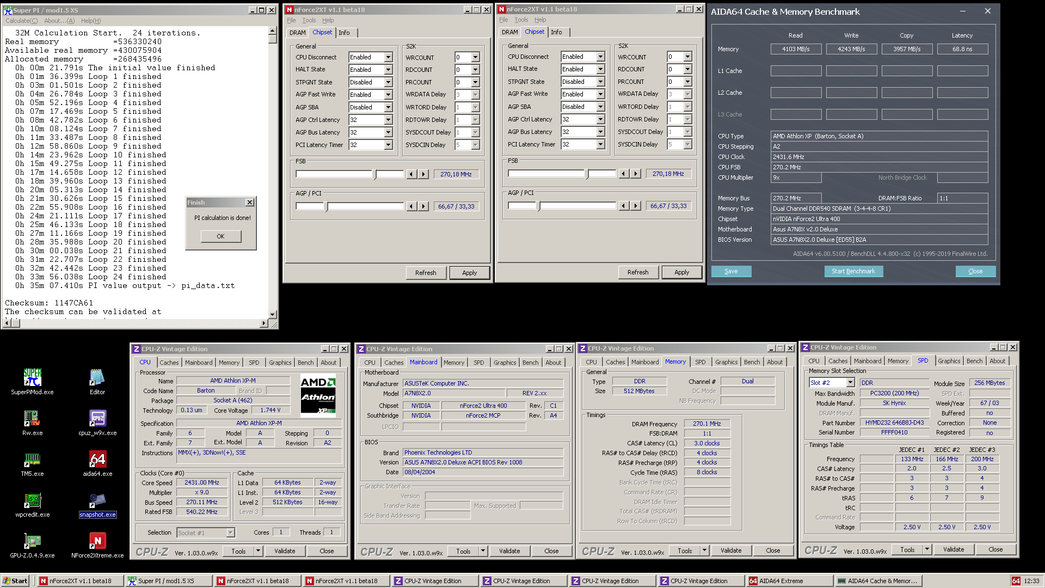The image size is (1045, 588).
Task: Open Socket #1 selection dropdown in CPU-Z
Action: (230, 532)
